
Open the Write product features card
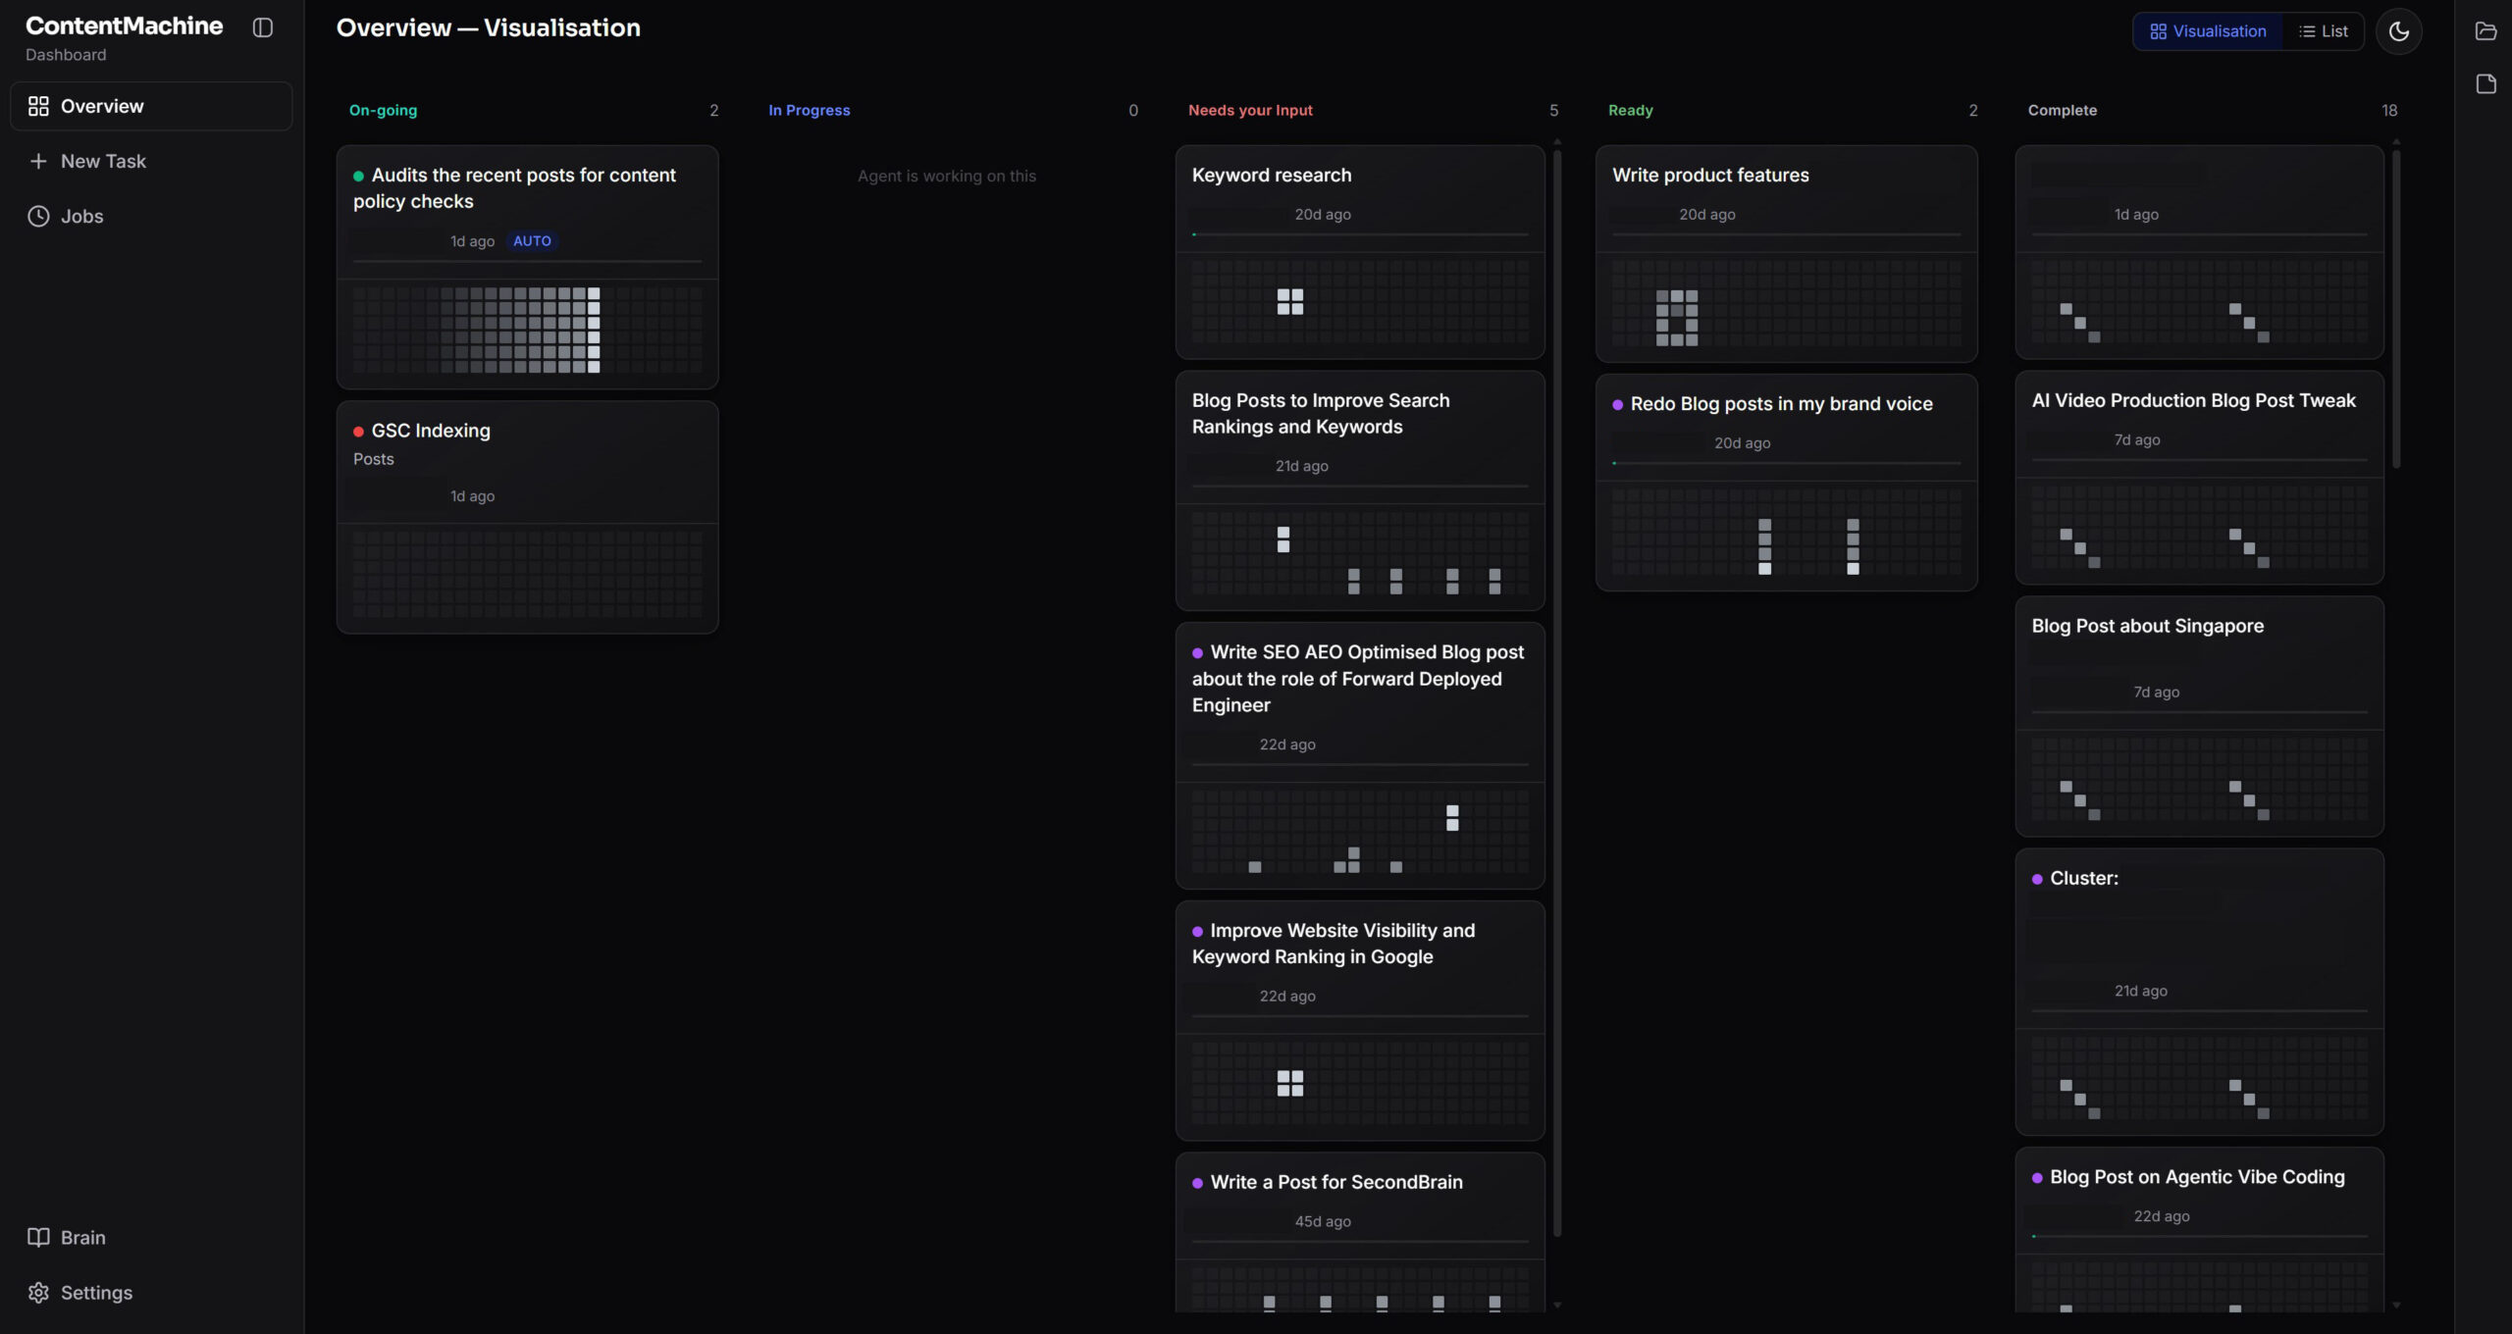[1786, 254]
